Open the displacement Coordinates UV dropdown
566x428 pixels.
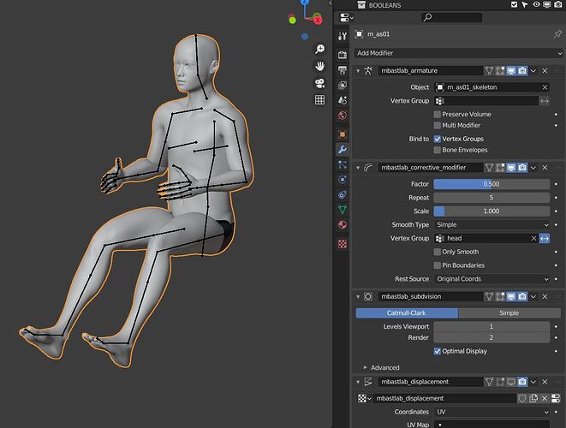(x=492, y=412)
